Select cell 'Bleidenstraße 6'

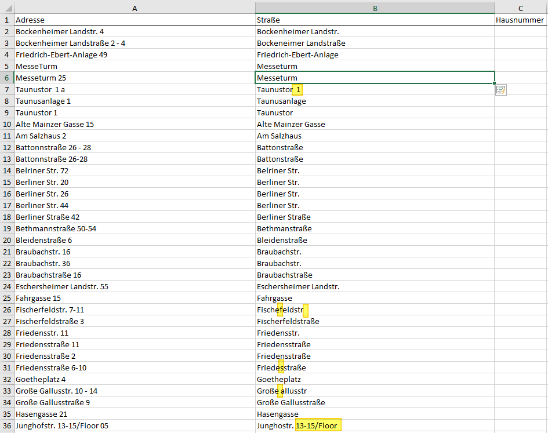pos(135,240)
